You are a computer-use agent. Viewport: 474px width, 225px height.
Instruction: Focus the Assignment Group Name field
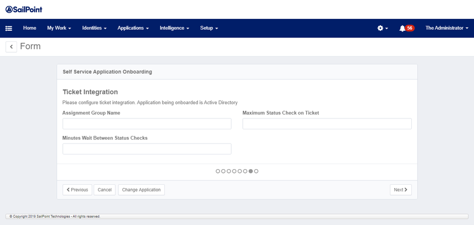pyautogui.click(x=147, y=124)
